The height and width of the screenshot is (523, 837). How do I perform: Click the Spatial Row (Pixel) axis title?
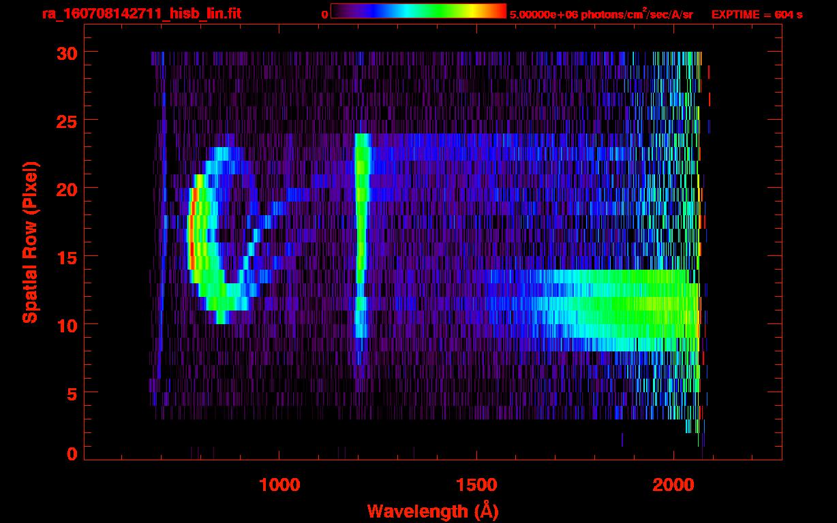[31, 242]
